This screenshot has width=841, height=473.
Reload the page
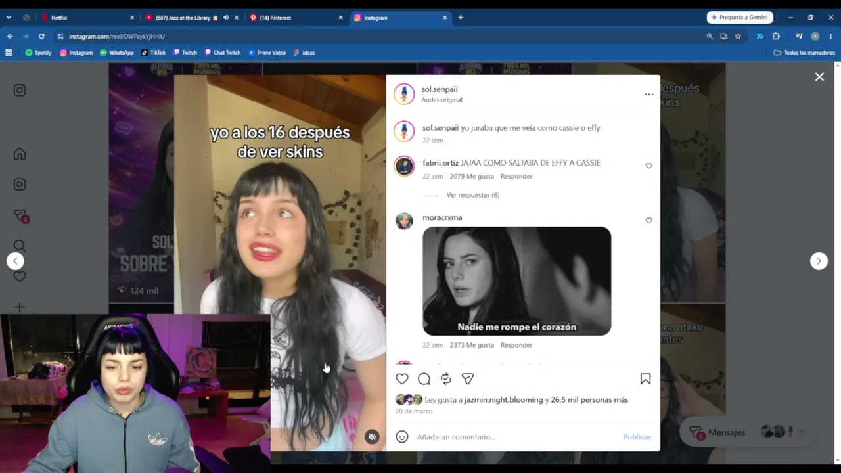[41, 36]
